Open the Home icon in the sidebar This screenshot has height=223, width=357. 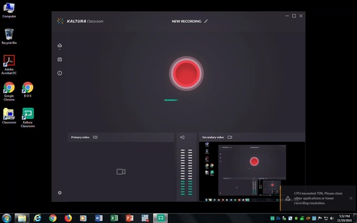(x=59, y=45)
